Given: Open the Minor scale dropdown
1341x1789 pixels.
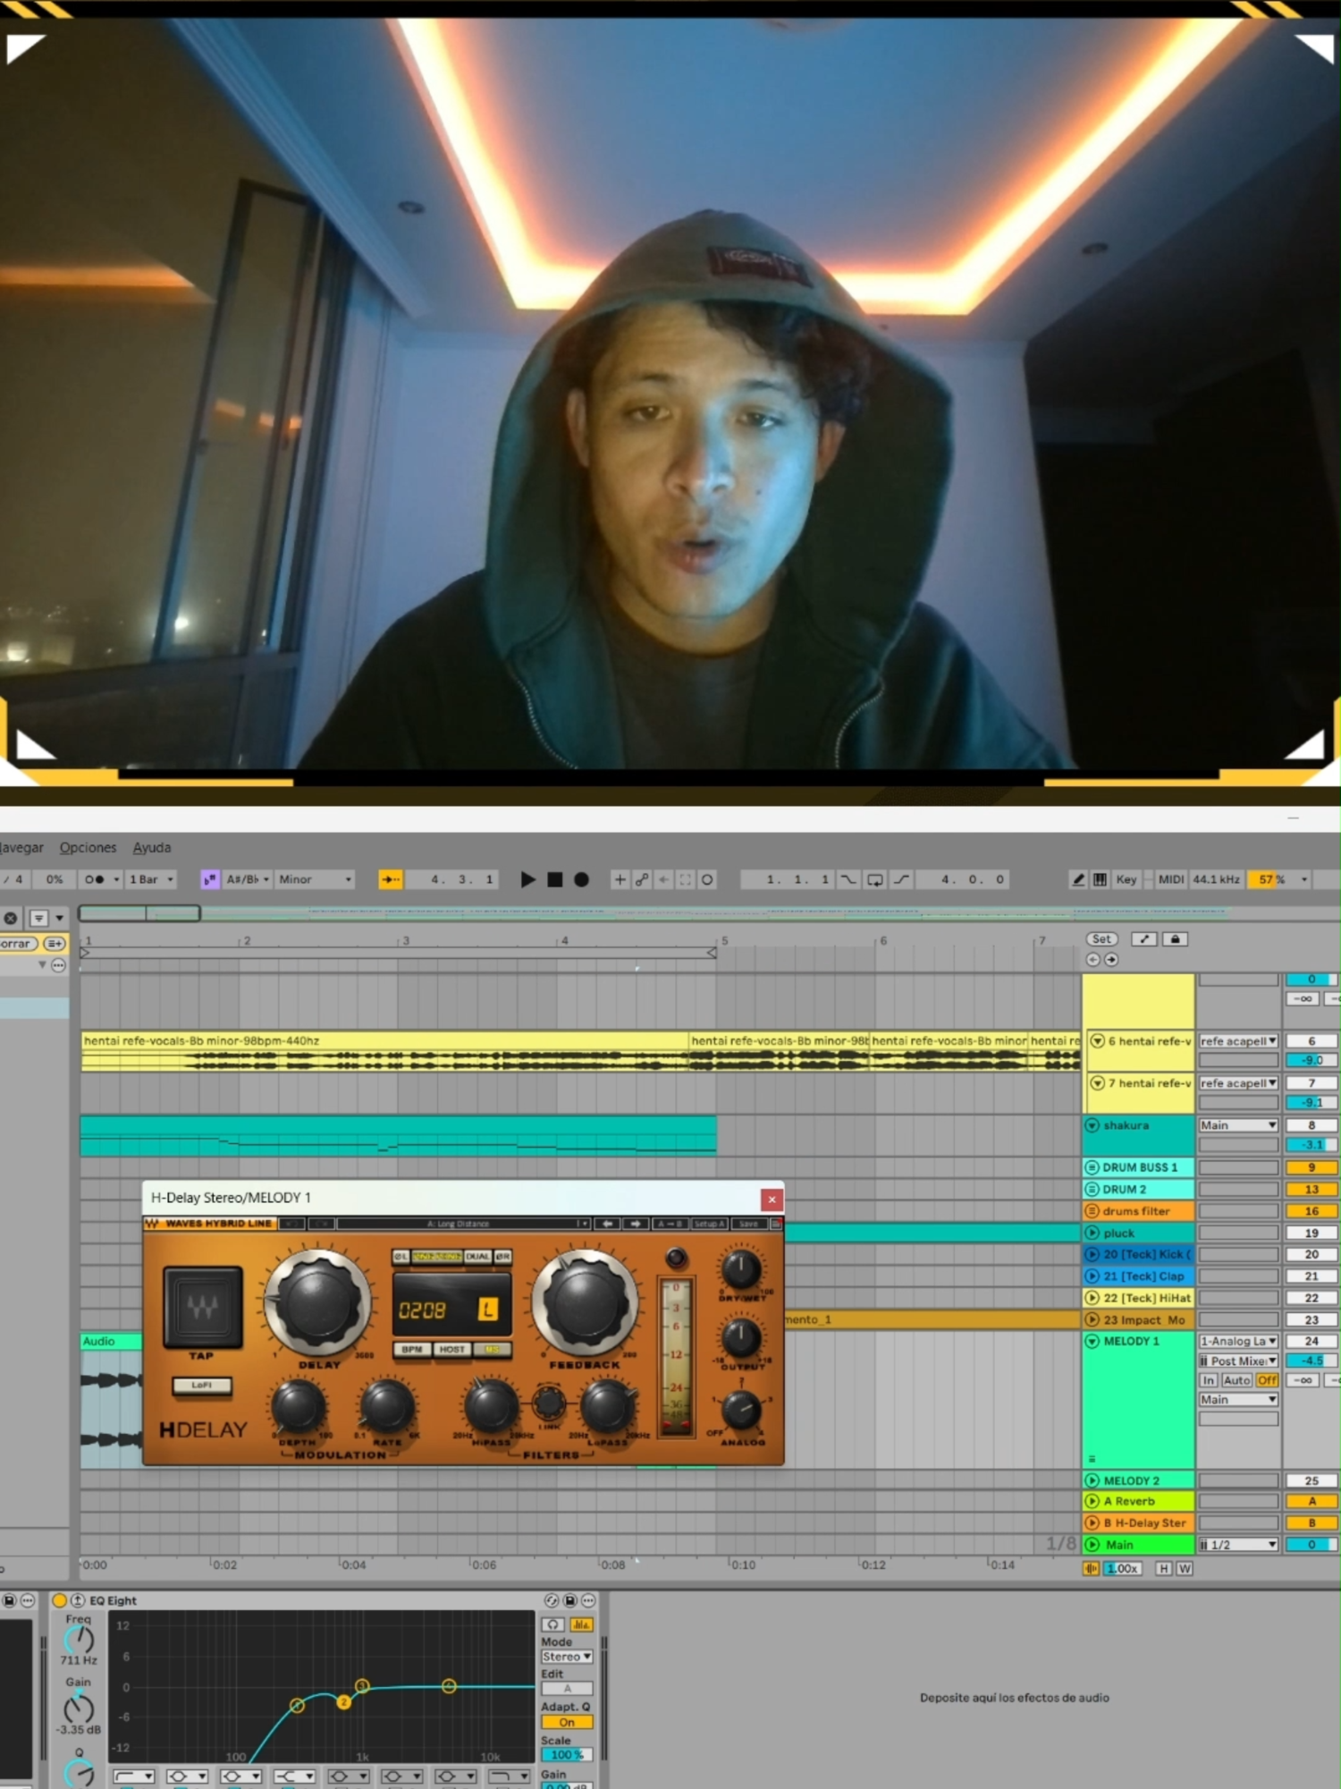Looking at the screenshot, I should (x=315, y=879).
